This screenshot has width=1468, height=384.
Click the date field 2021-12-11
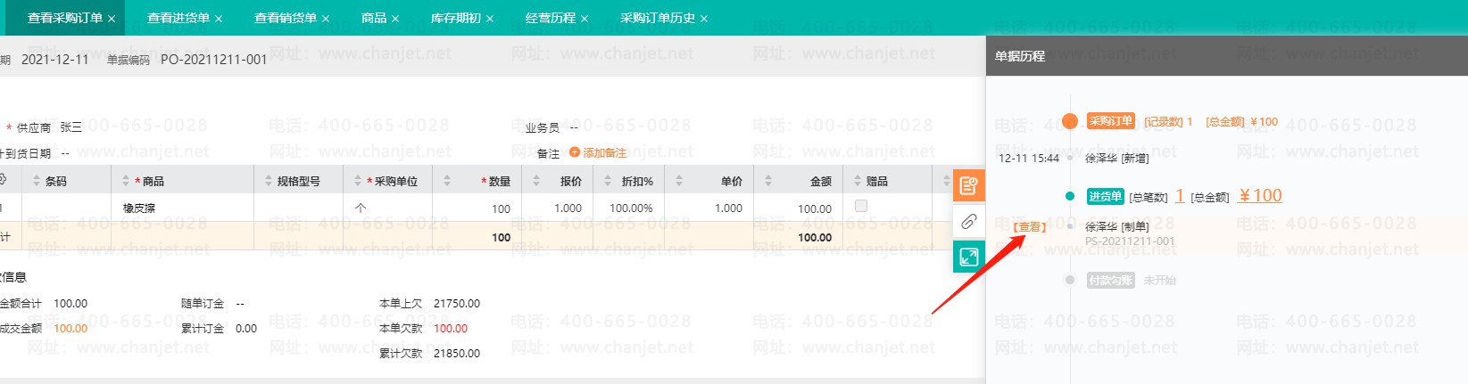(x=55, y=59)
